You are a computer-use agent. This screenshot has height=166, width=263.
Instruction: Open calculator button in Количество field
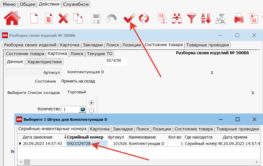point(82,109)
